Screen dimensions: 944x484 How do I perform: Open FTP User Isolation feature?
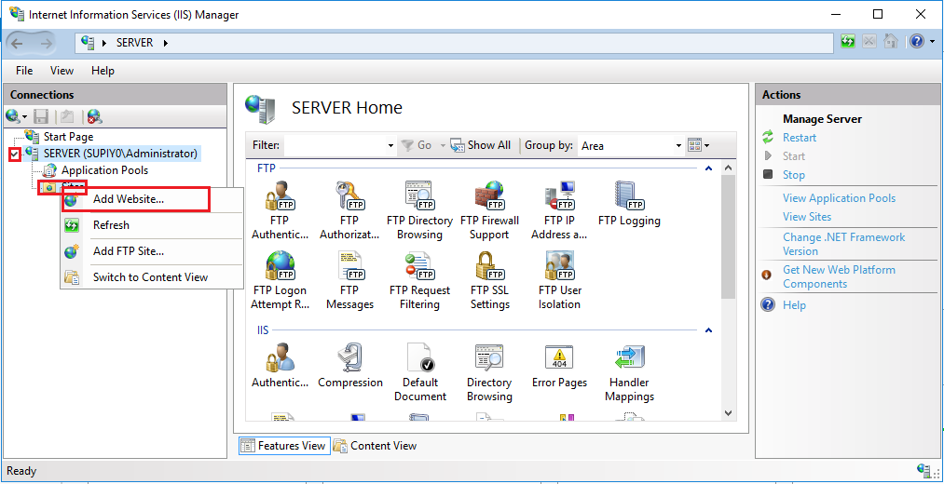559,279
